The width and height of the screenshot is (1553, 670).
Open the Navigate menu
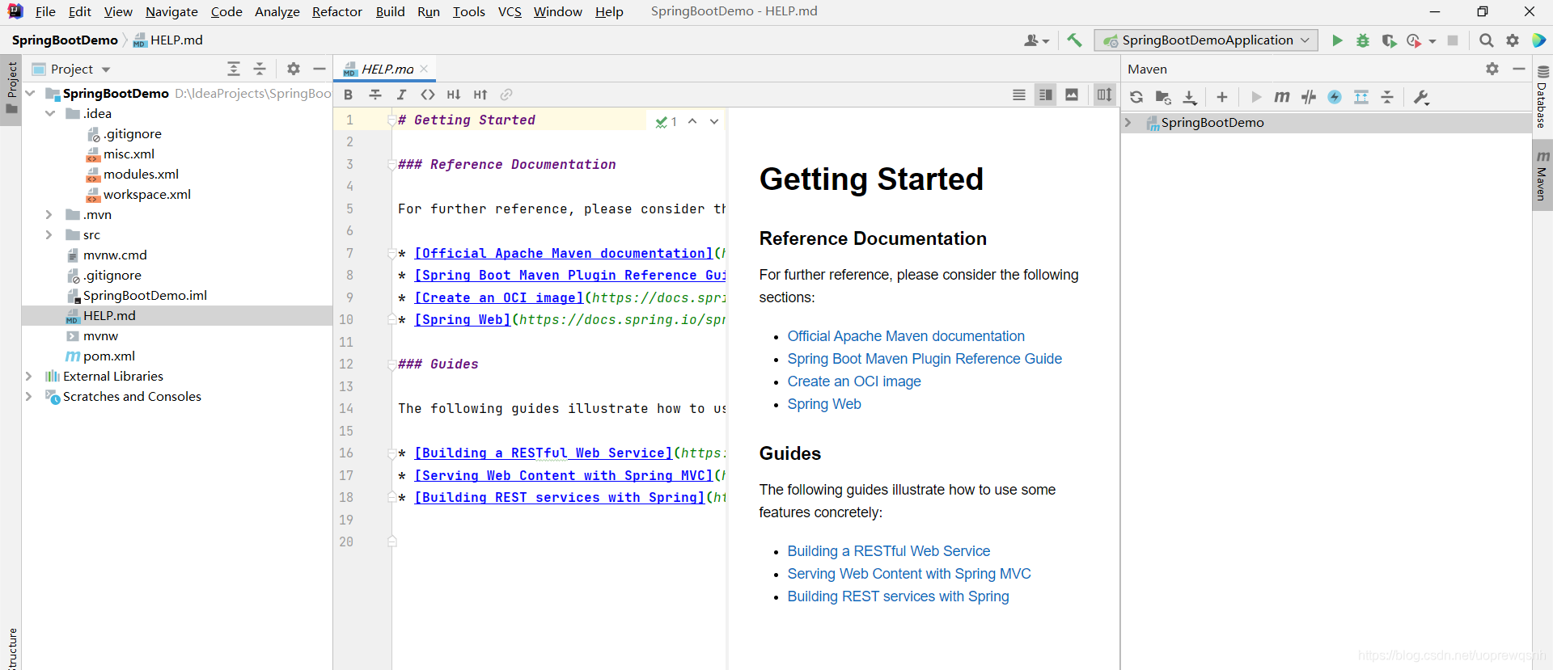[x=171, y=11]
